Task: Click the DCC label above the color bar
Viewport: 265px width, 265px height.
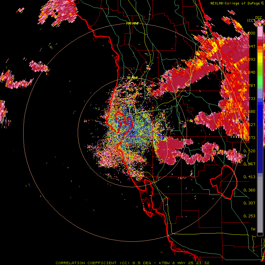Action: click(259, 18)
